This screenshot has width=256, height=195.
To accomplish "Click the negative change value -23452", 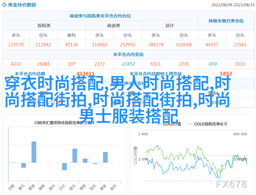I will [128, 64].
